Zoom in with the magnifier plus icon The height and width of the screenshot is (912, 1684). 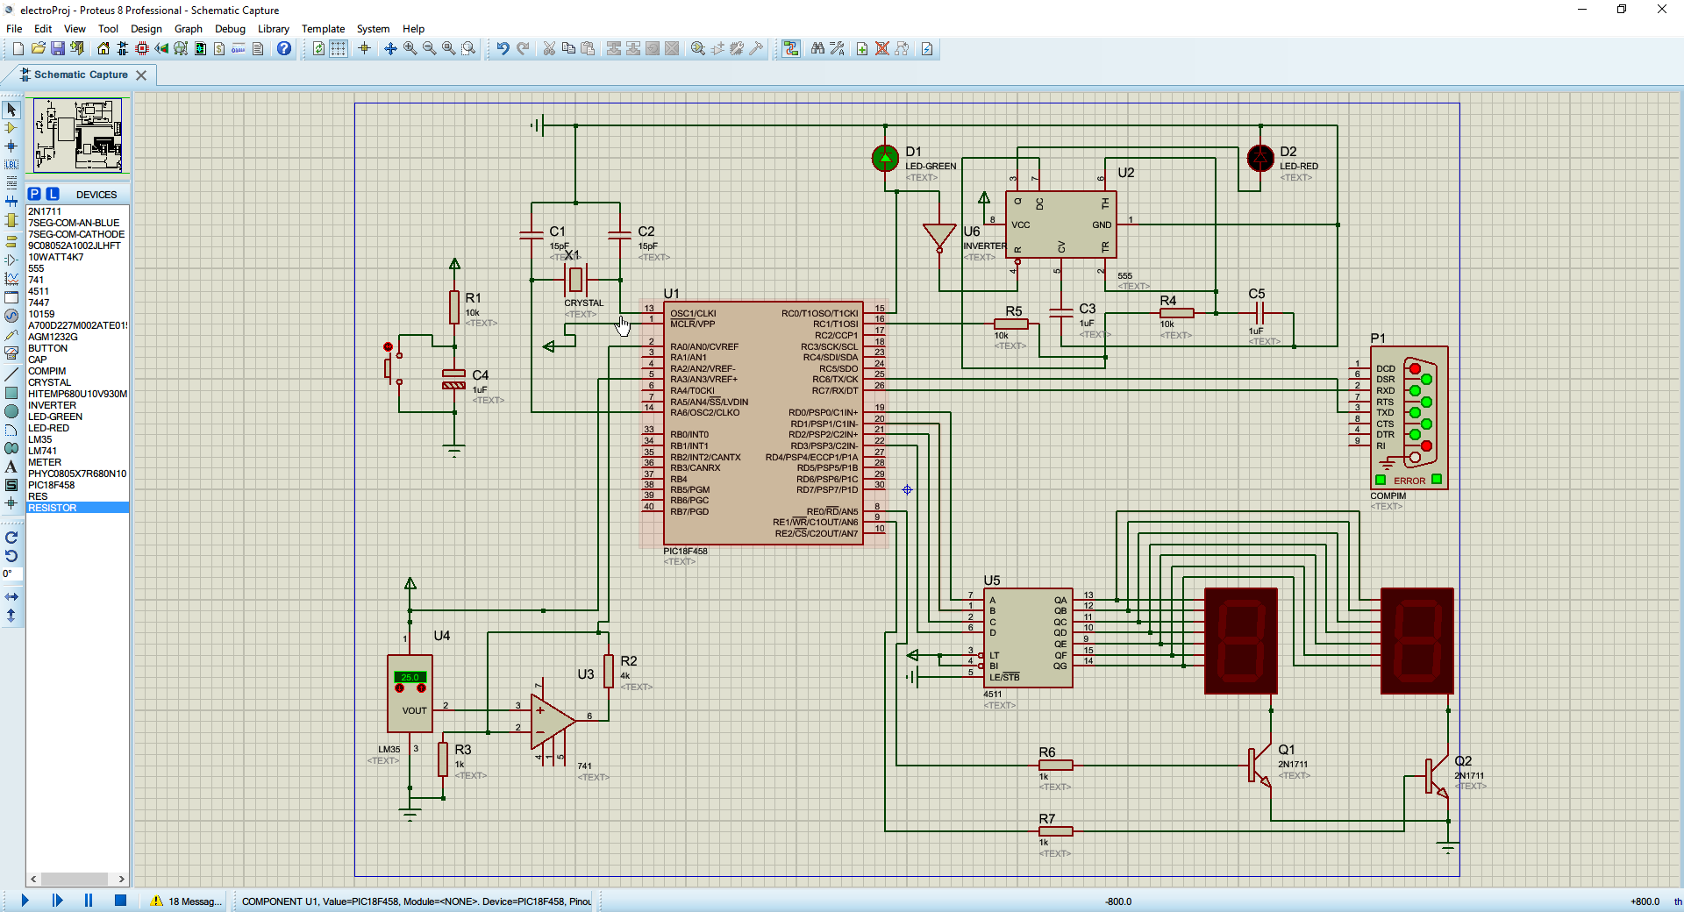(410, 49)
